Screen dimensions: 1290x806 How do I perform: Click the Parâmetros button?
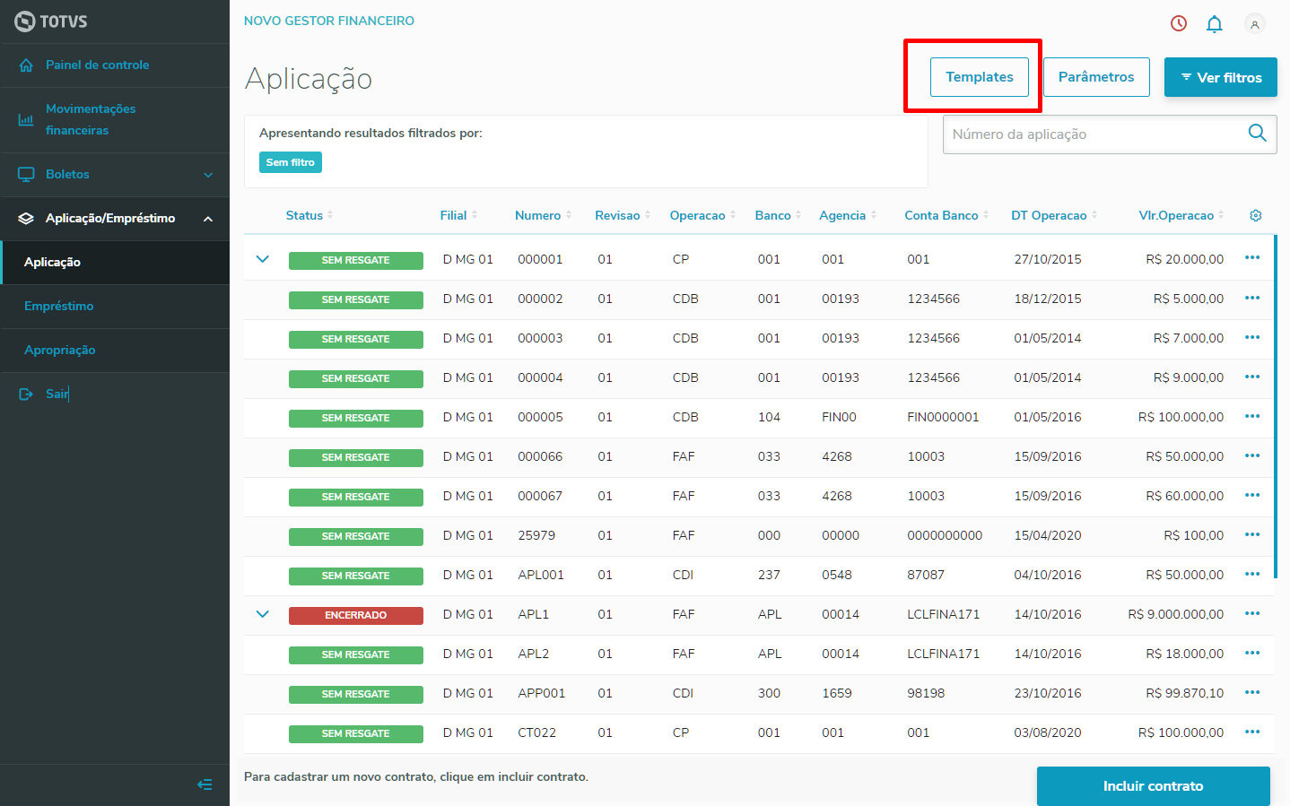coord(1096,77)
